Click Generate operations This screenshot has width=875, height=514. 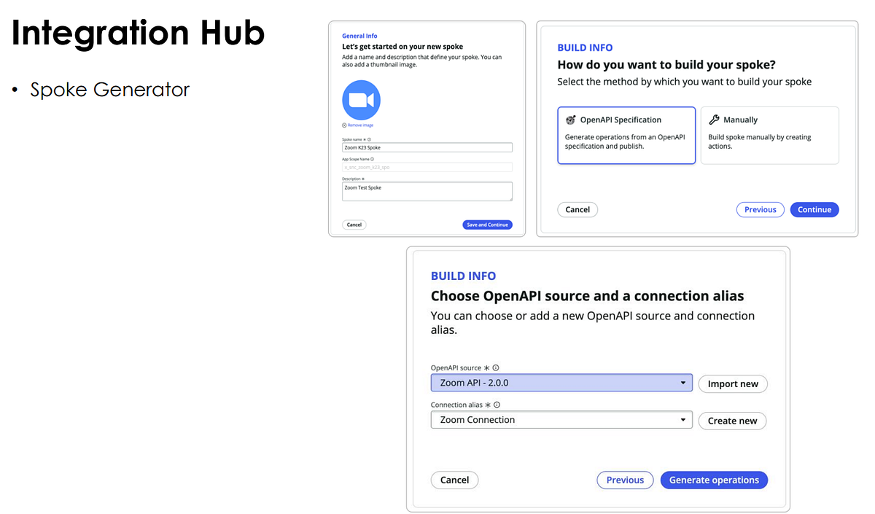coord(714,480)
